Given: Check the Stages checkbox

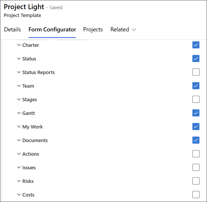Looking at the screenshot, I should (x=196, y=99).
